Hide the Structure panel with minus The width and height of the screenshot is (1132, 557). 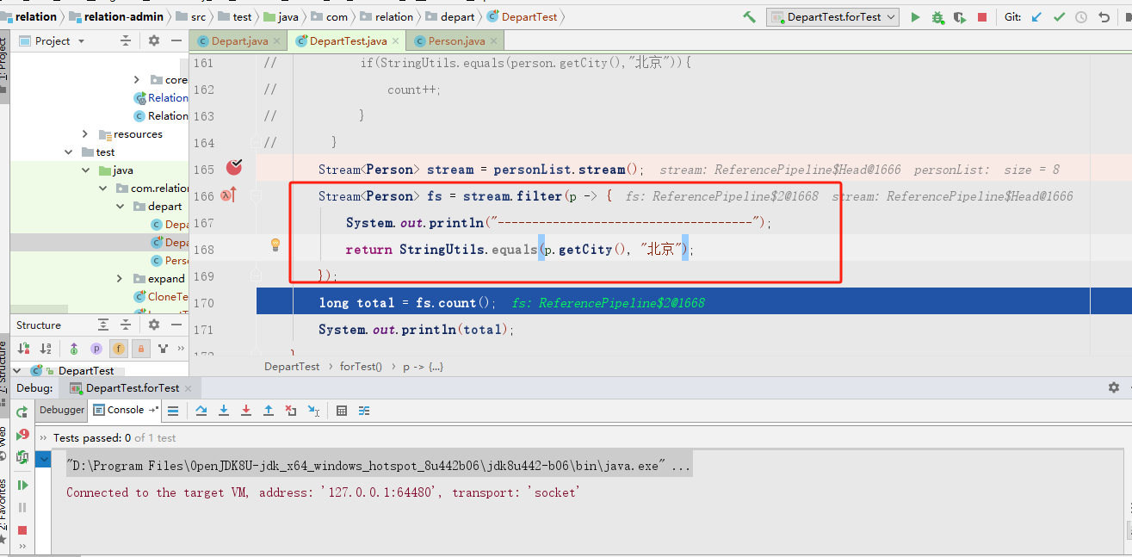point(177,325)
